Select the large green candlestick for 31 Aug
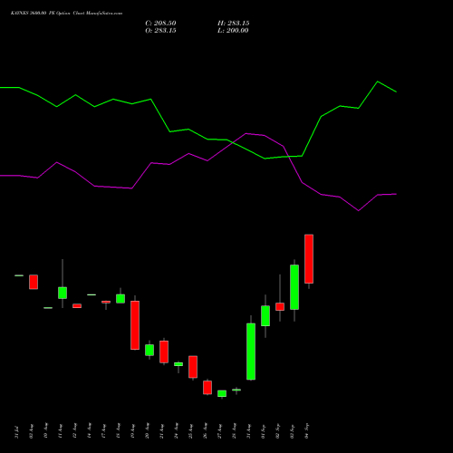 click(x=251, y=352)
